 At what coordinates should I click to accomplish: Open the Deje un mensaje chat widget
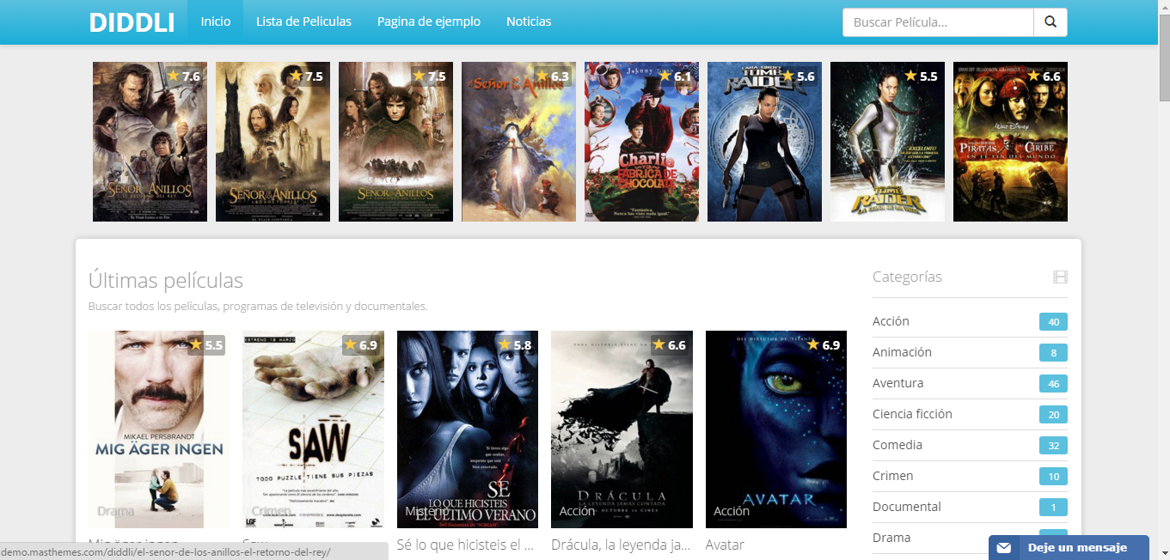[x=1069, y=548]
